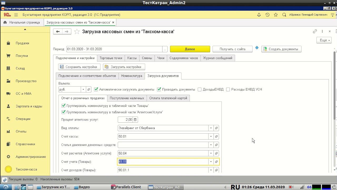
Task: Enable ДоходыЕНВД checkbox
Action: tap(200, 89)
